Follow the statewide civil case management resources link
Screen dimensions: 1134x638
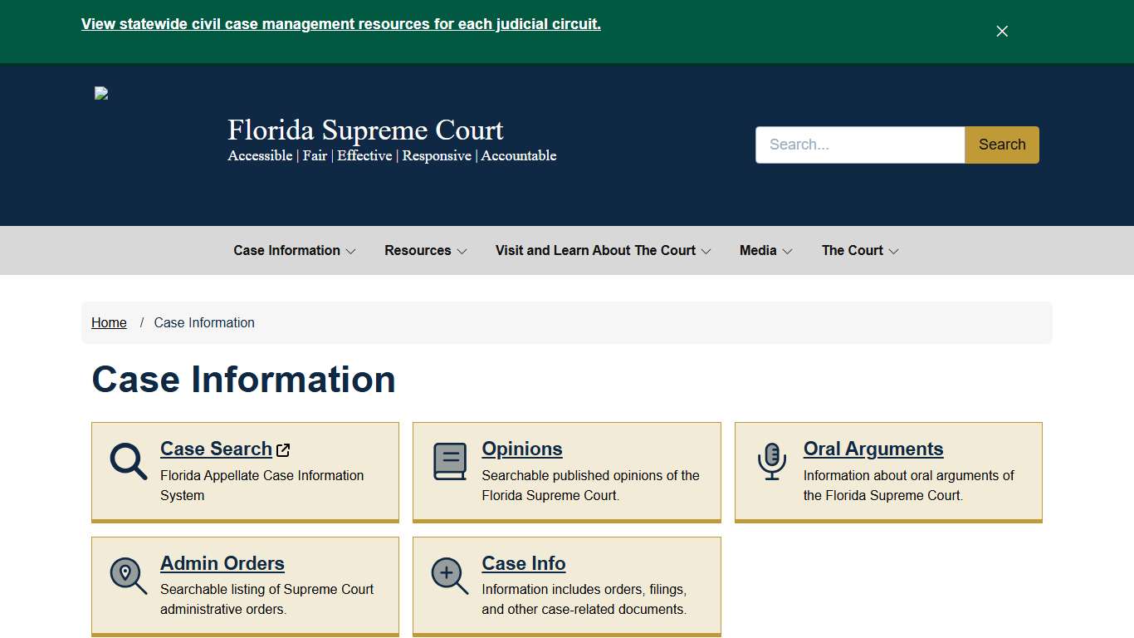click(340, 23)
